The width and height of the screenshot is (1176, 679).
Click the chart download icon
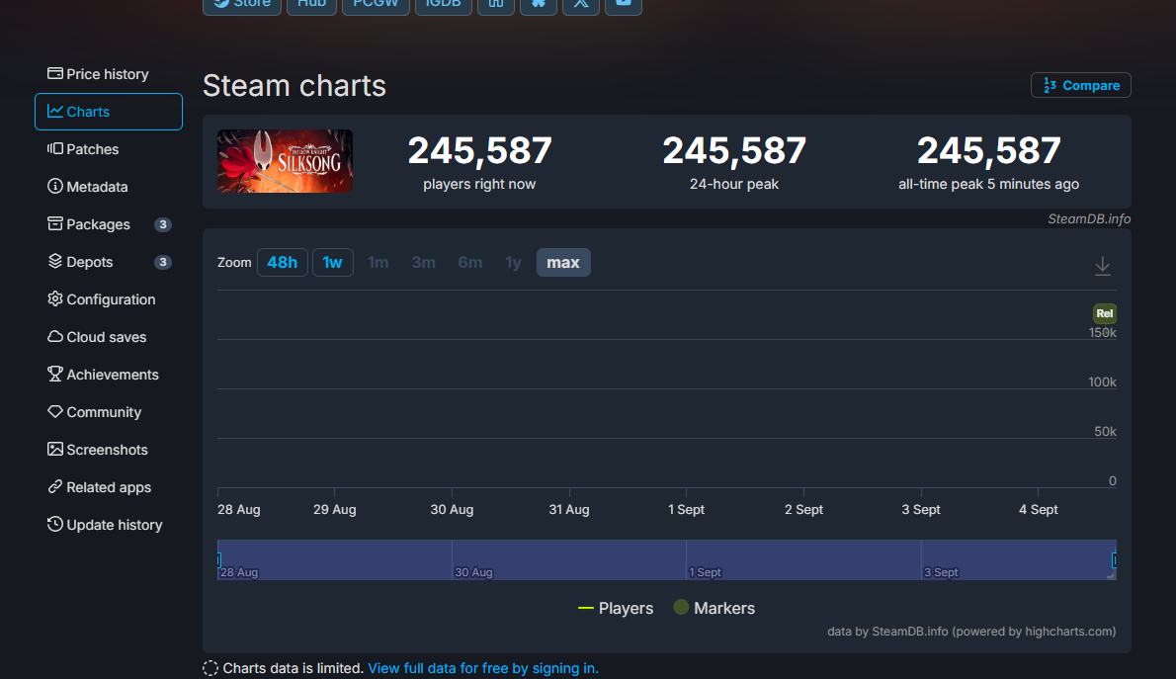1103,266
